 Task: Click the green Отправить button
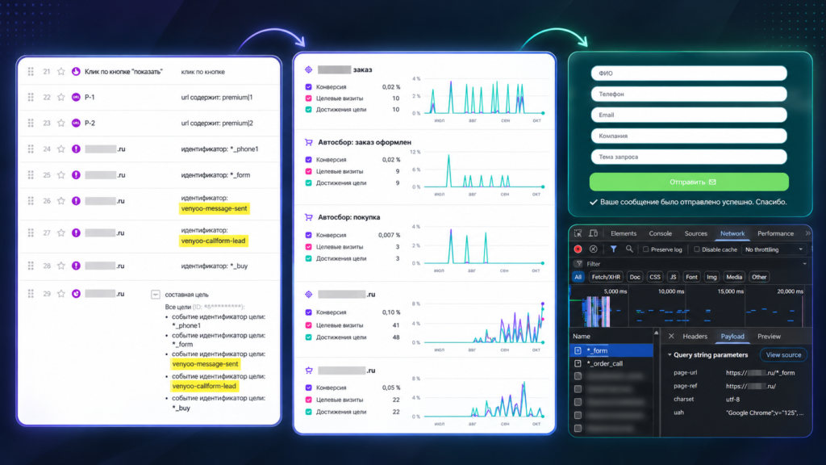(689, 182)
